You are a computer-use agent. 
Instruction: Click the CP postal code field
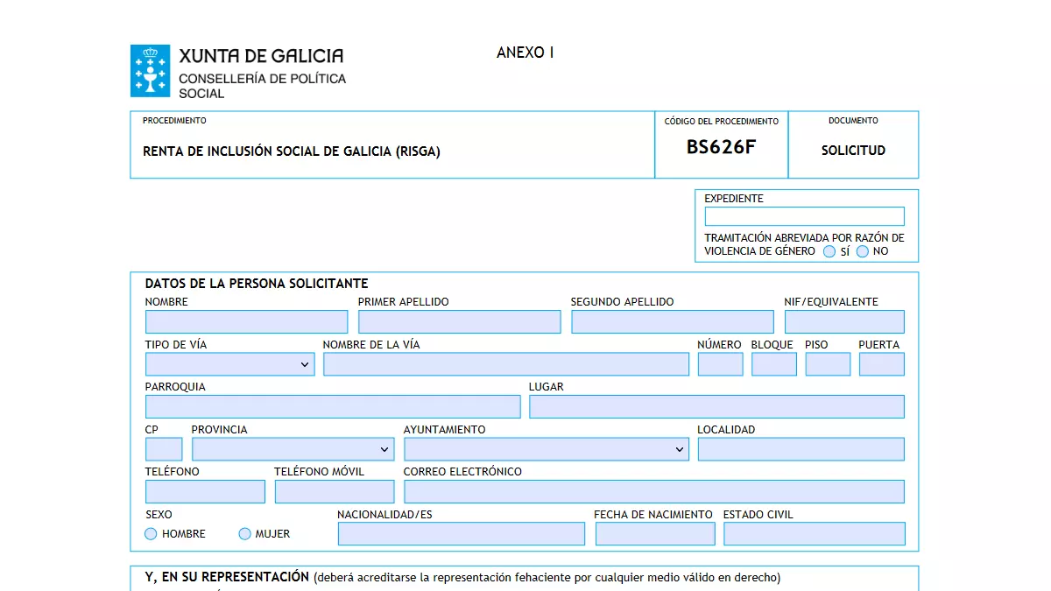pos(164,449)
